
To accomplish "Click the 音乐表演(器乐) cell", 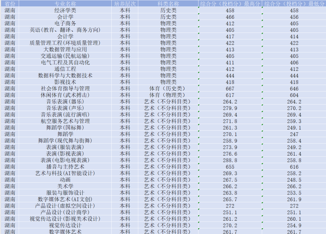I will [x=65, y=101].
